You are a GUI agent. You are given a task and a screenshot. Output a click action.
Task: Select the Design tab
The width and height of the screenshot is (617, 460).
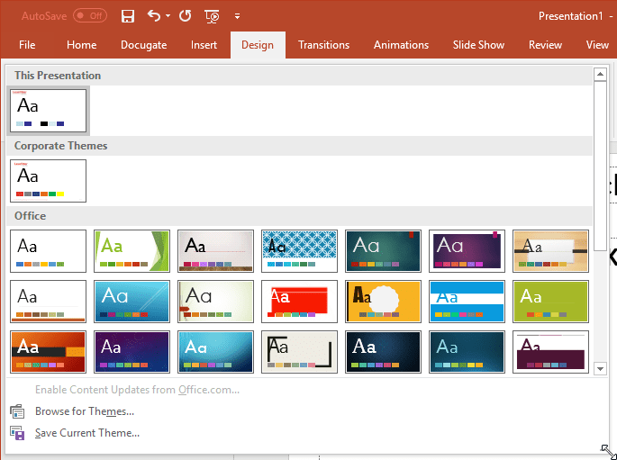(258, 45)
